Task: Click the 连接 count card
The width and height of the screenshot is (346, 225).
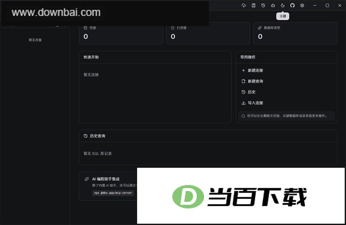Action: [x=121, y=33]
